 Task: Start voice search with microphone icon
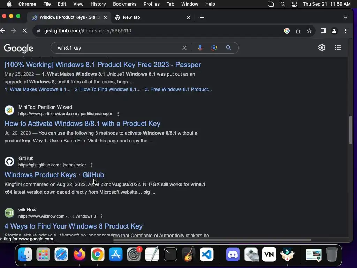tap(200, 48)
